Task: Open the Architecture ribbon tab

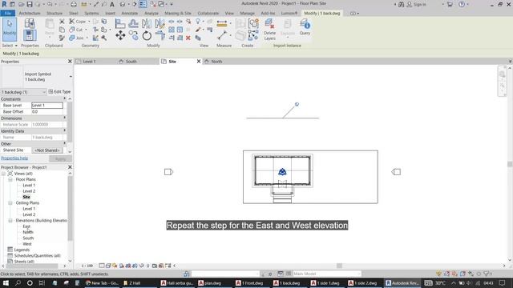Action: [x=30, y=13]
